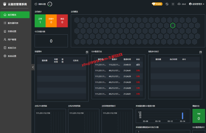Viewport: 206px width, 133px height.
Task: Click the gear icon beside 系统设置
Action: (5, 56)
